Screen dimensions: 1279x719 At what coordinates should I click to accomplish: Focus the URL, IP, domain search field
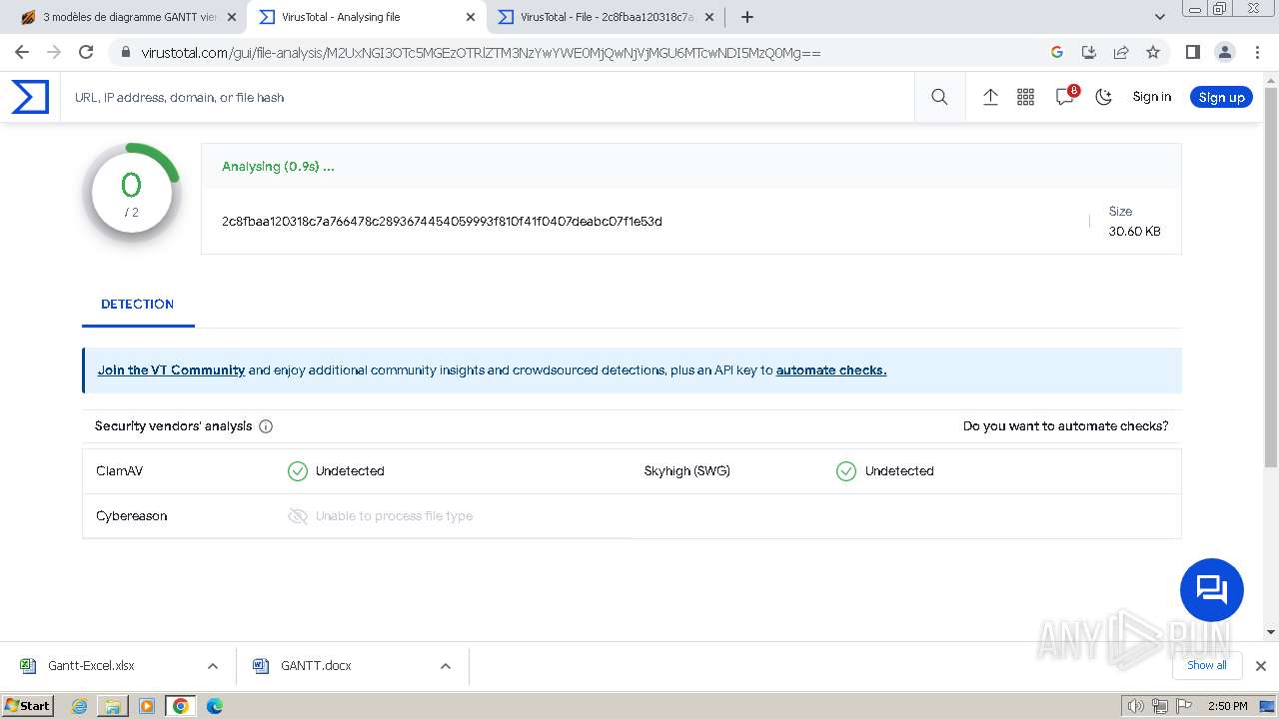(490, 97)
